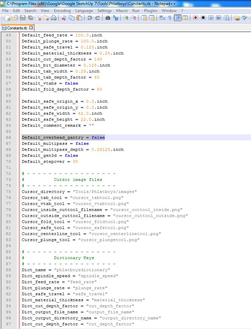Click the Zoom In toolbar icon
251x329 pixels.
(x=126, y=18)
